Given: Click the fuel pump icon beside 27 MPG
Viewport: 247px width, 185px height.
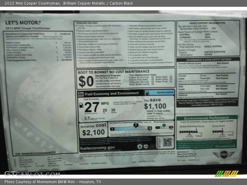Looking at the screenshot, I should 81,105.
